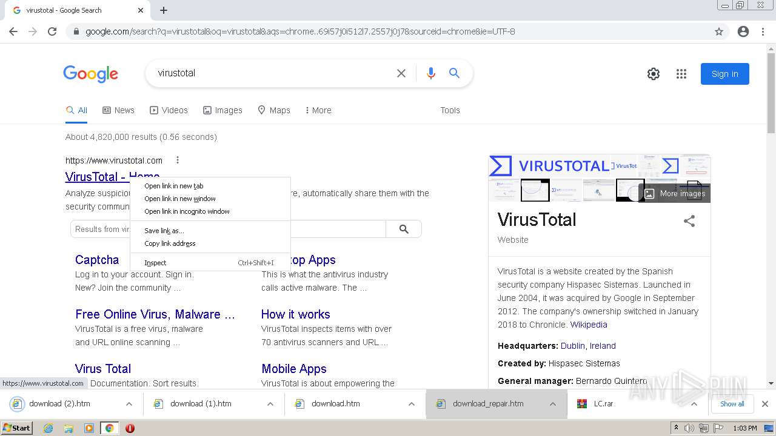
Task: Expand options for LC.rar download
Action: coord(694,404)
